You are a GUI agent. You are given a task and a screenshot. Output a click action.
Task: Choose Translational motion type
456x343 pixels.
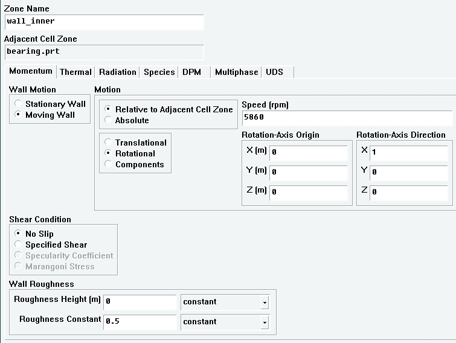coord(108,143)
